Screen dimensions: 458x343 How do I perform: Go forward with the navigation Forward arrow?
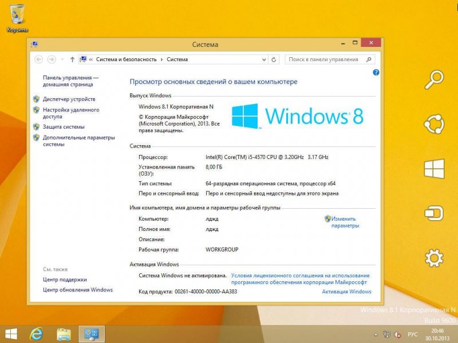[52, 59]
